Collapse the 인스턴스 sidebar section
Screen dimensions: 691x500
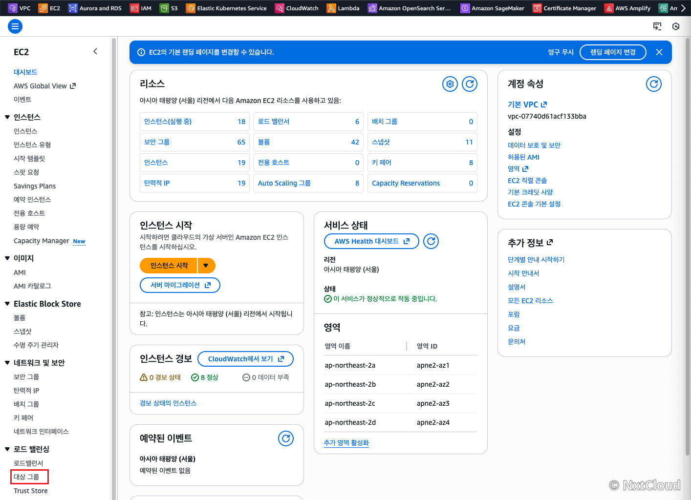pyautogui.click(x=7, y=117)
